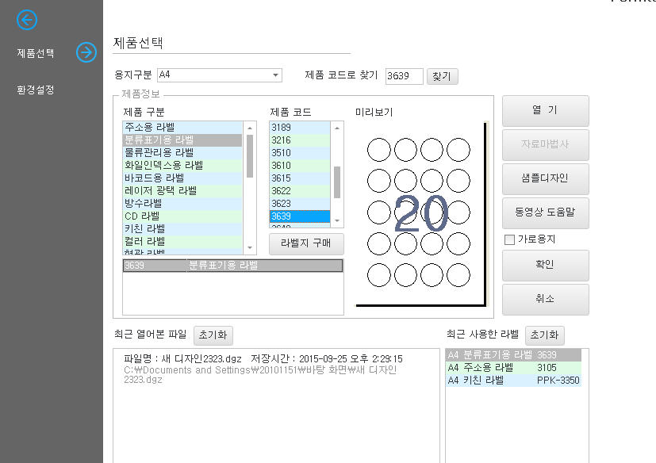The height and width of the screenshot is (463, 656).
Task: Click scroll-up arrow of product code list
Action: tap(337, 128)
